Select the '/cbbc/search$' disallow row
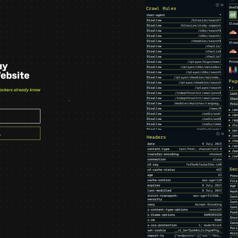The width and height of the screenshot is (238, 238). click(184, 31)
